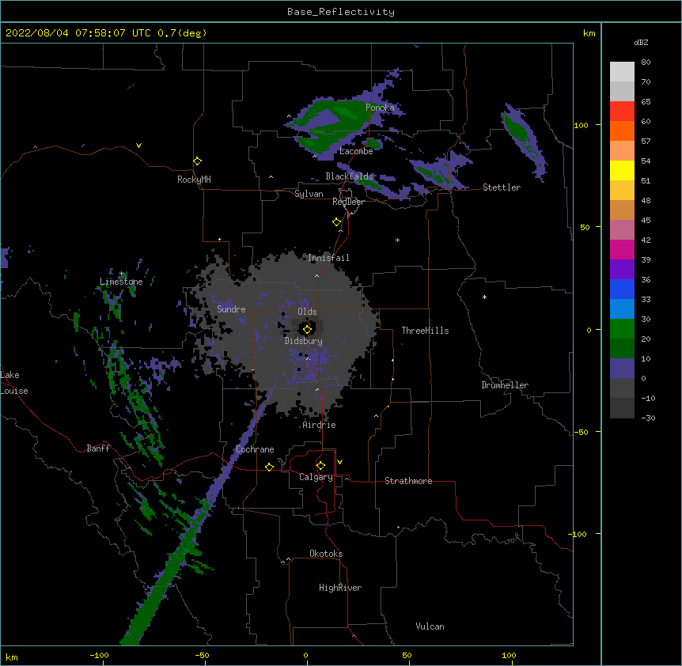Click the Vulcan town label
Image resolution: width=682 pixels, height=666 pixels.
tap(430, 626)
